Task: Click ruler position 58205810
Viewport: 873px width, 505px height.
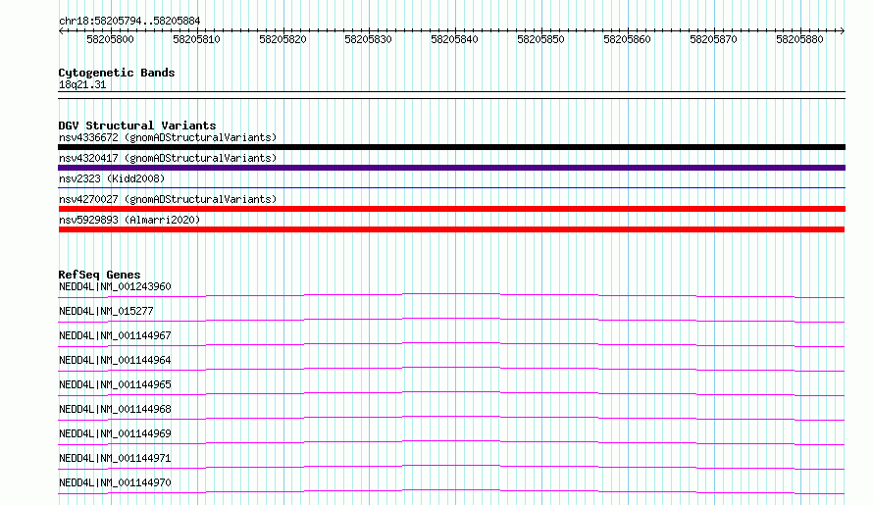Action: (196, 39)
